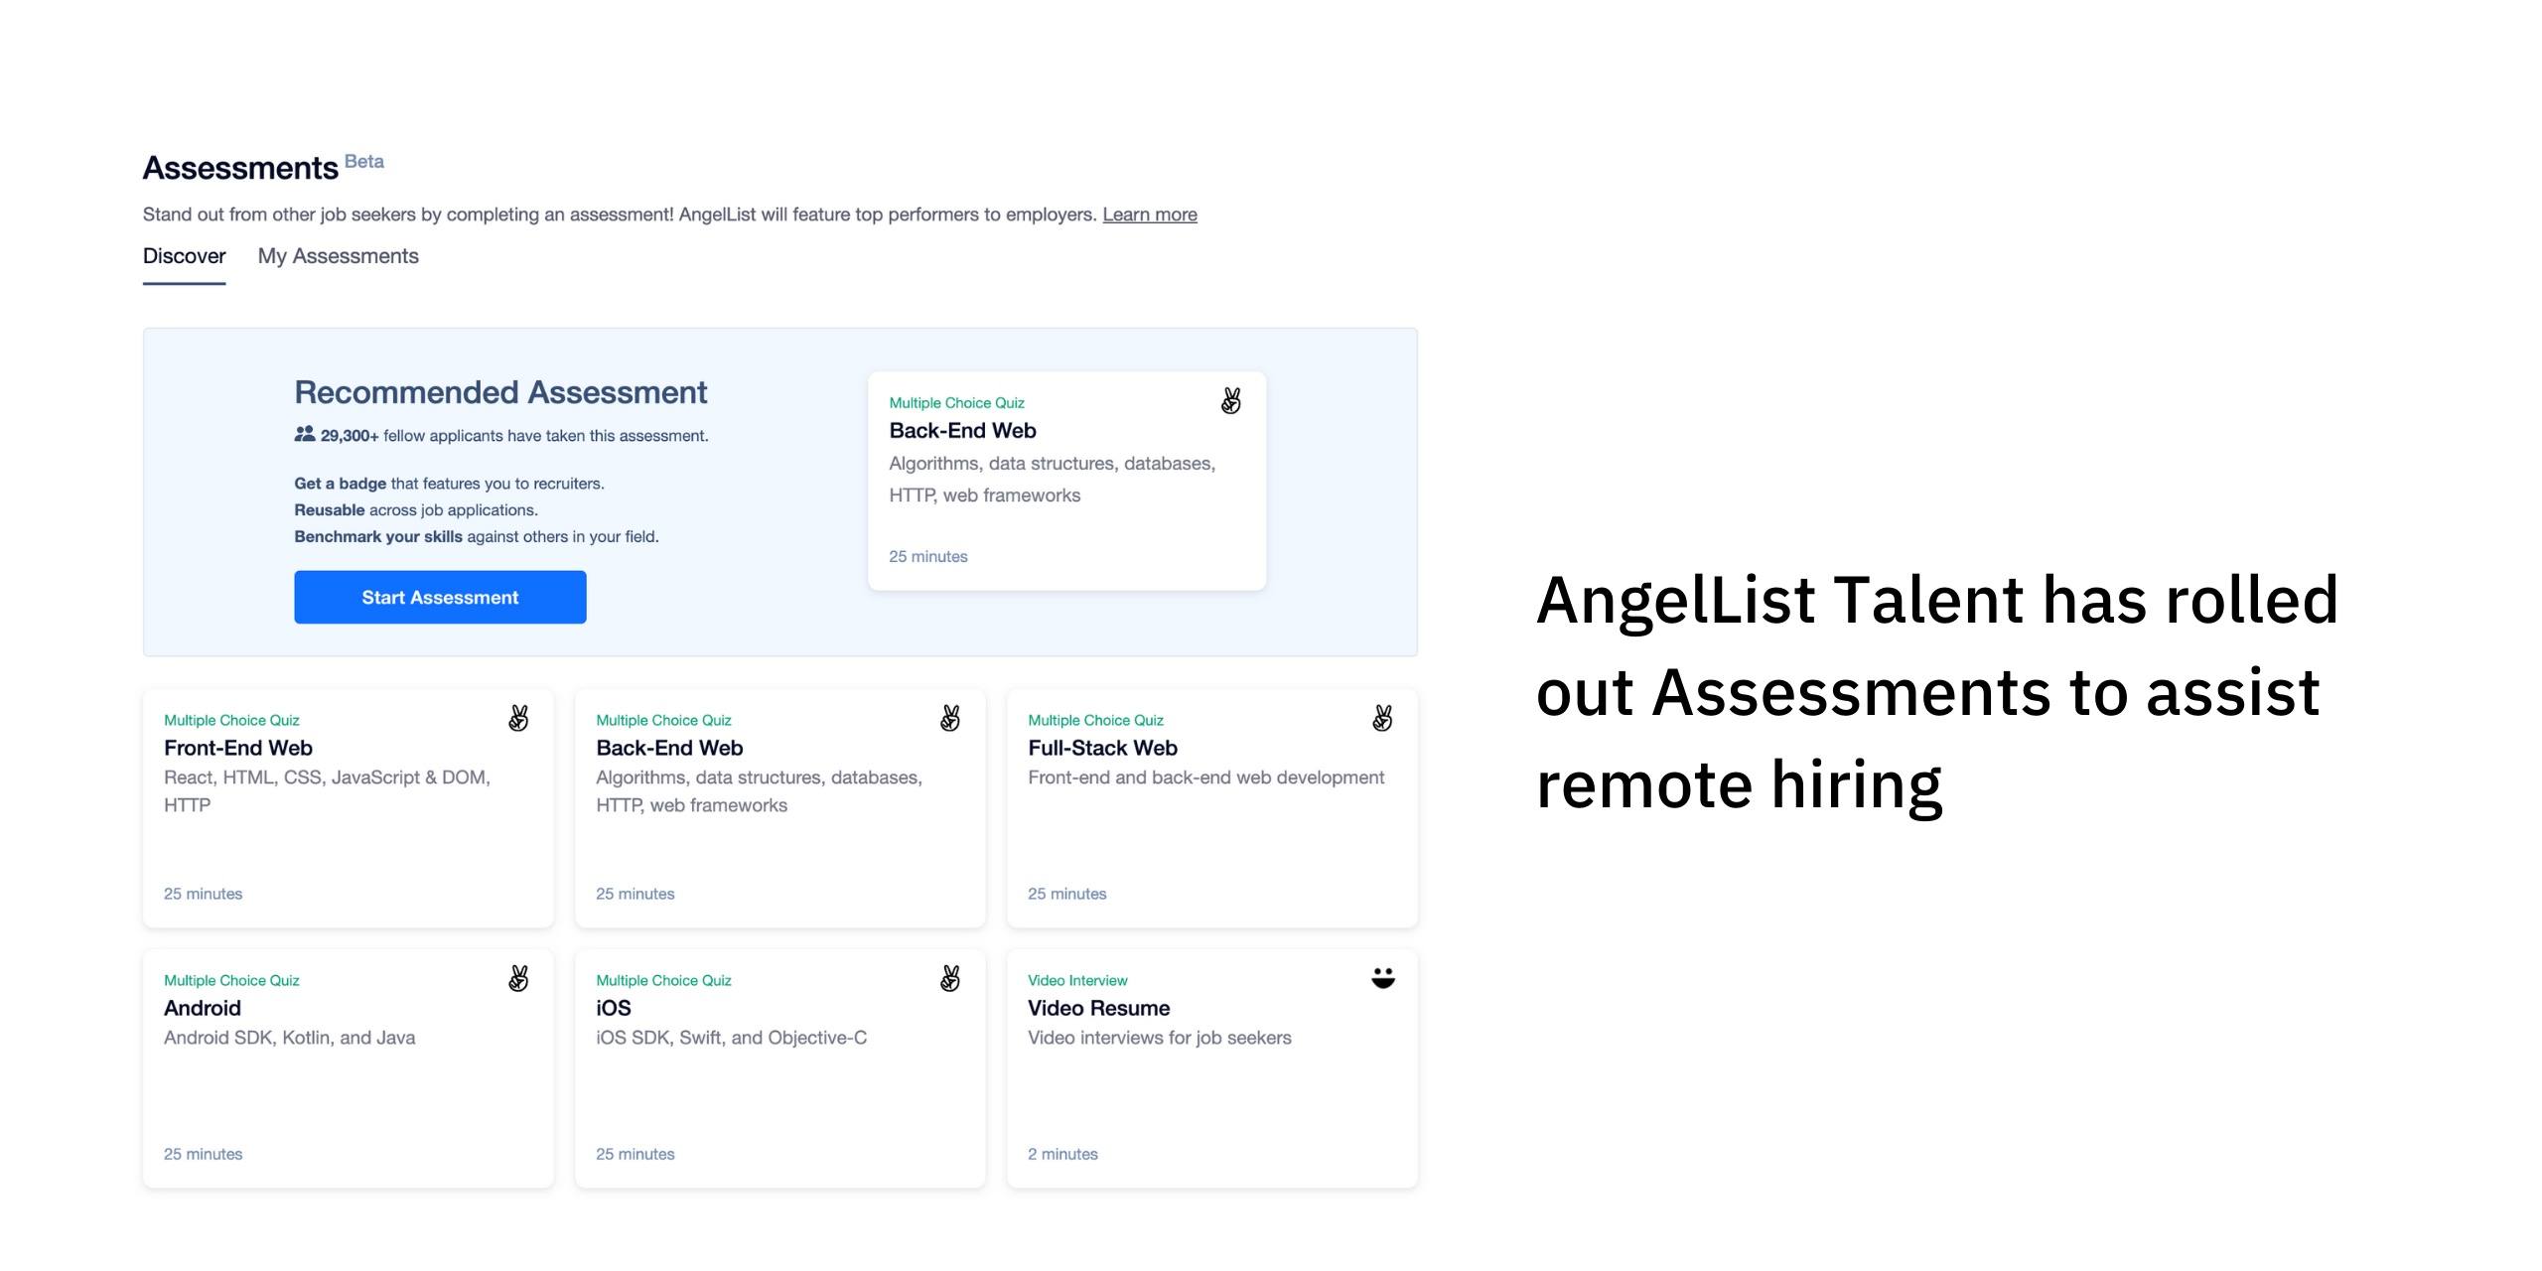This screenshot has width=2542, height=1271.
Task: Click 'Reusable across job applications' text
Action: pos(416,510)
